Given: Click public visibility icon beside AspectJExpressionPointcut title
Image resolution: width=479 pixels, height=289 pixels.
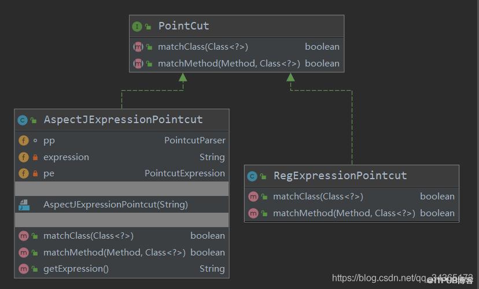Looking at the screenshot, I should (x=34, y=121).
